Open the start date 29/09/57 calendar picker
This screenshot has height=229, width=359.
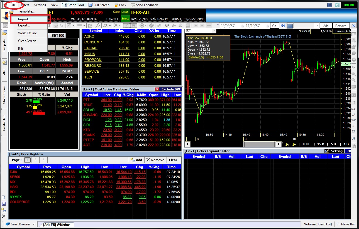click(242, 26)
